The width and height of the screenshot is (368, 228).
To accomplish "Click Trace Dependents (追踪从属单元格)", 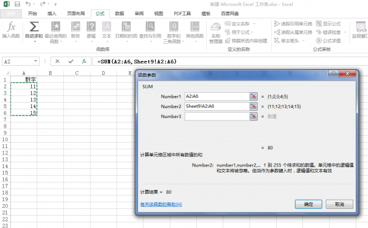I will pos(293,32).
